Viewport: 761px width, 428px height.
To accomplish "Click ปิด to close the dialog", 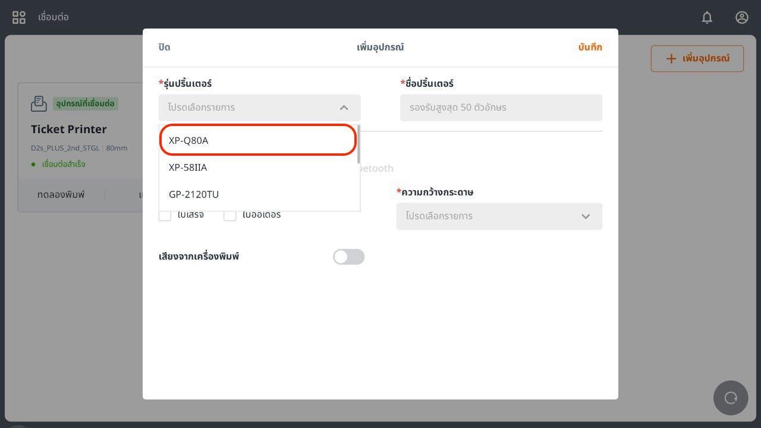I will 165,47.
